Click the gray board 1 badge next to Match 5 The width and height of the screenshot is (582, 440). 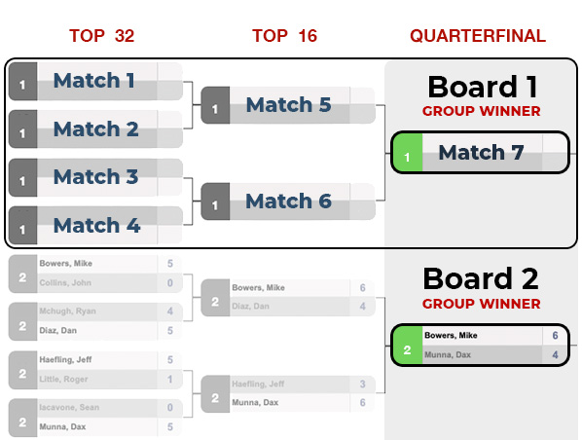pos(215,105)
